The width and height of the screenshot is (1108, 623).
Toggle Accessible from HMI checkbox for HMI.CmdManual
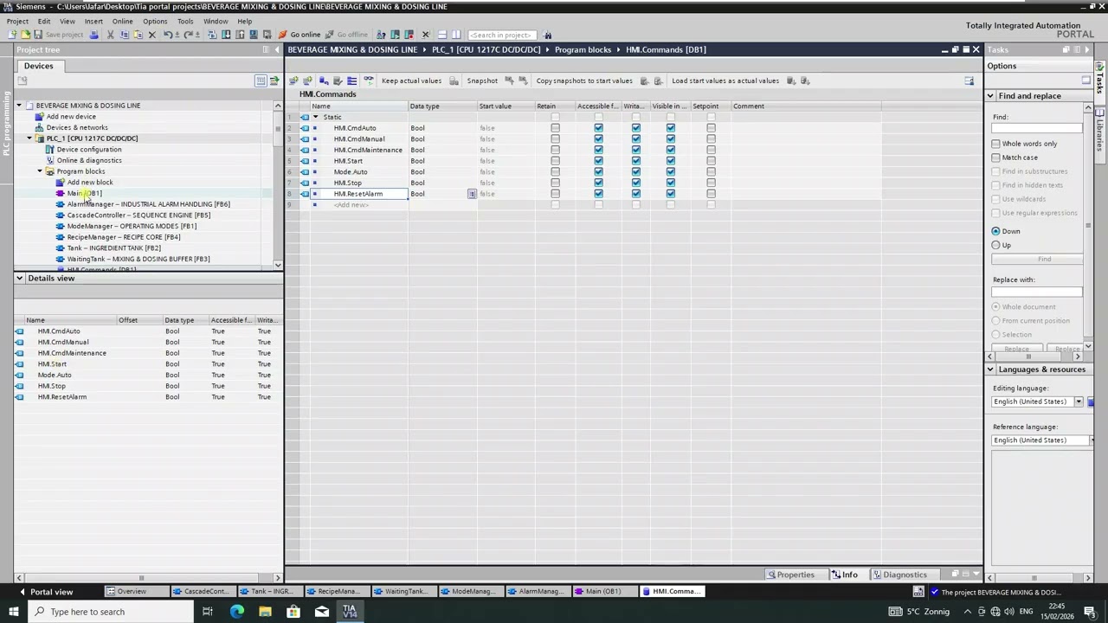(598, 139)
